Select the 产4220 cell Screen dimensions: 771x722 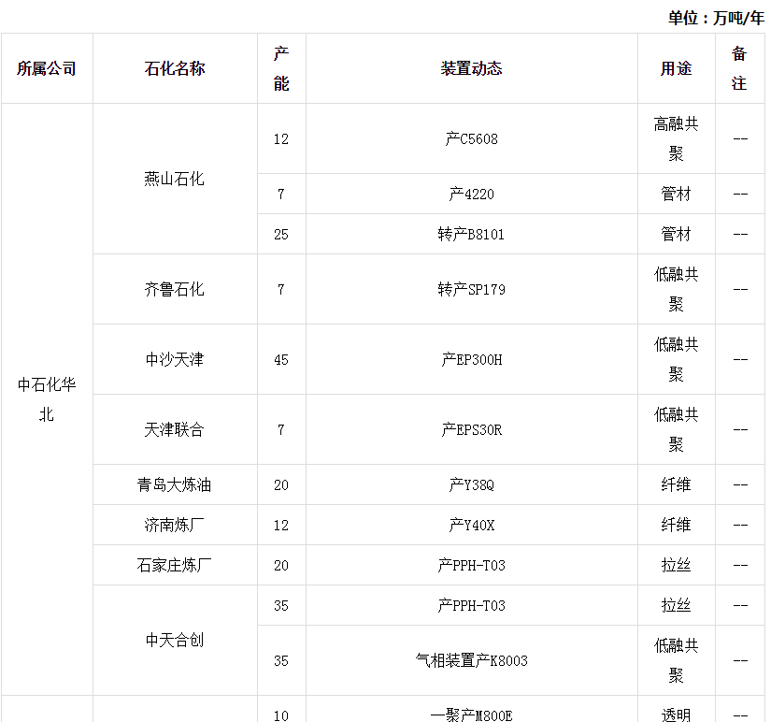pos(472,194)
